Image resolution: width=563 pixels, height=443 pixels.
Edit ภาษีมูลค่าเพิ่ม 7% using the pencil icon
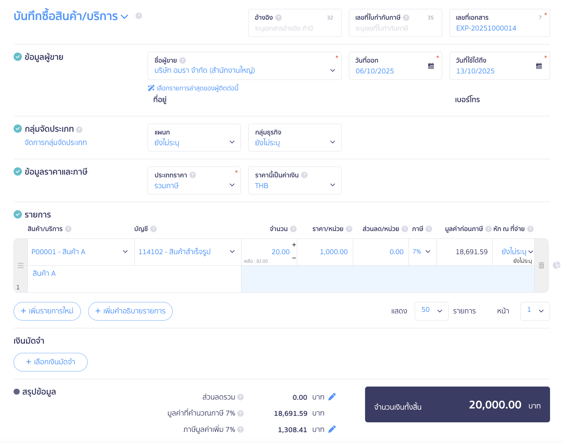point(332,429)
